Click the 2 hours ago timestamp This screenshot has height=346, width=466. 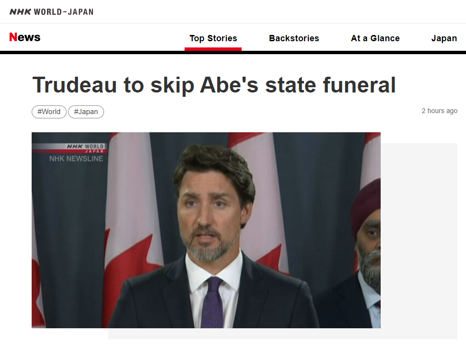tap(439, 111)
